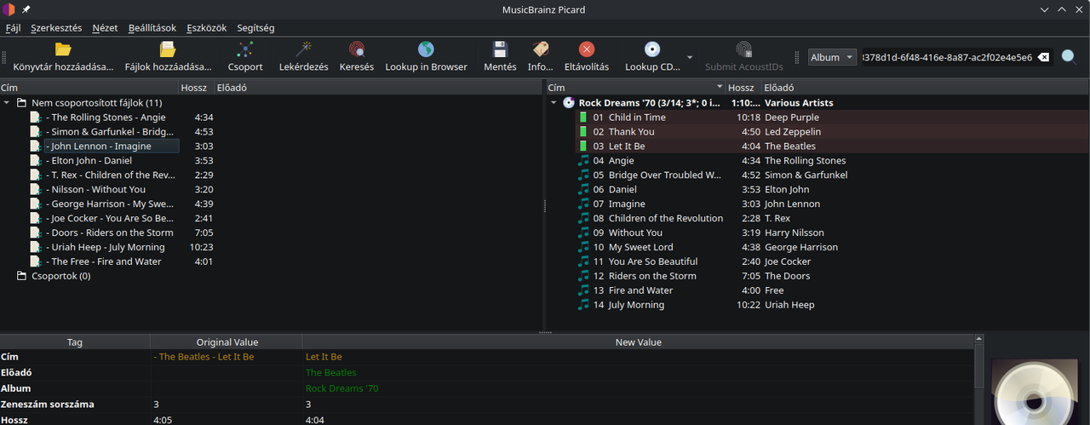Image resolution: width=1090 pixels, height=425 pixels.
Task: Click the Album row's Rock Dreams '70 new value
Action: pos(342,388)
